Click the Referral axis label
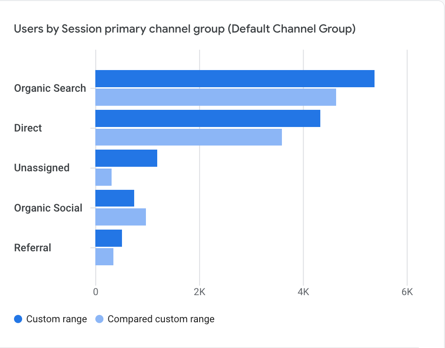This screenshot has width=445, height=348. [x=33, y=248]
